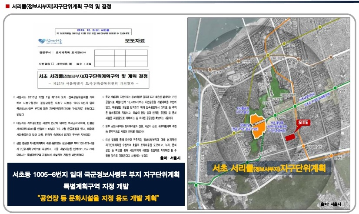359x214 pixels.
Task: Select the orange 정보사부지 area on the map
Action: (258, 126)
